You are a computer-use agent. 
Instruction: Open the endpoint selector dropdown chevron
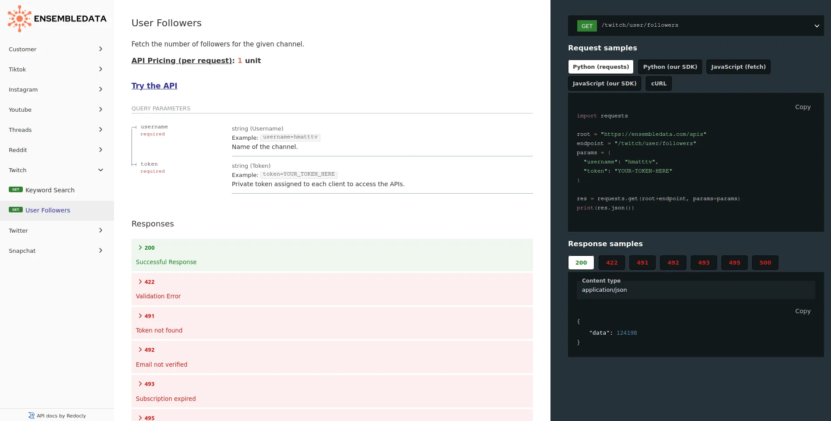(x=817, y=26)
